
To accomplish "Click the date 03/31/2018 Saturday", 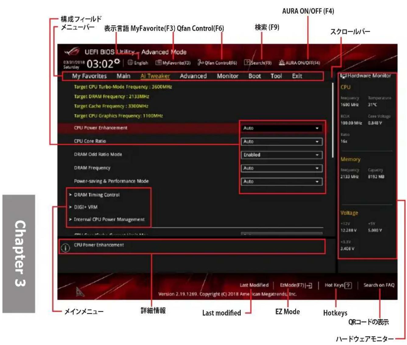I will tap(74, 64).
